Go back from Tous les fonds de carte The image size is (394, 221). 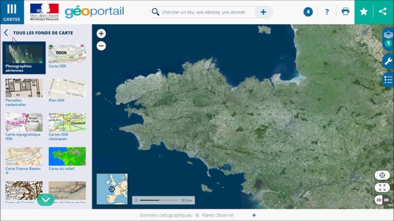click(x=6, y=33)
